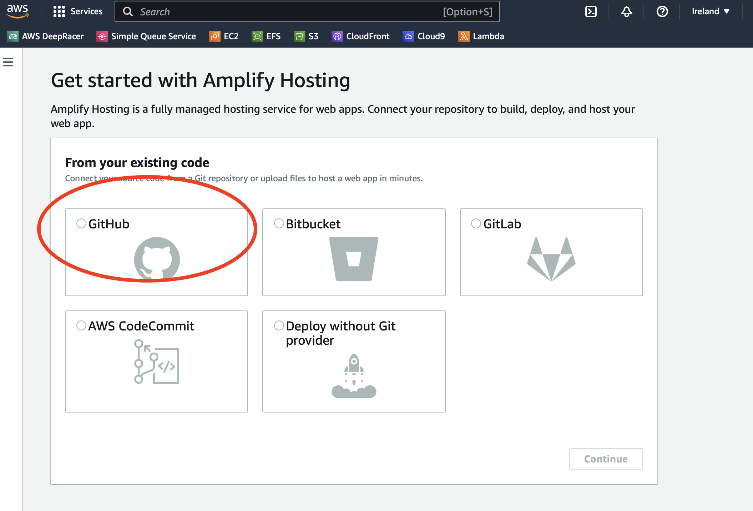Go to Lambda via favorites label

489,36
